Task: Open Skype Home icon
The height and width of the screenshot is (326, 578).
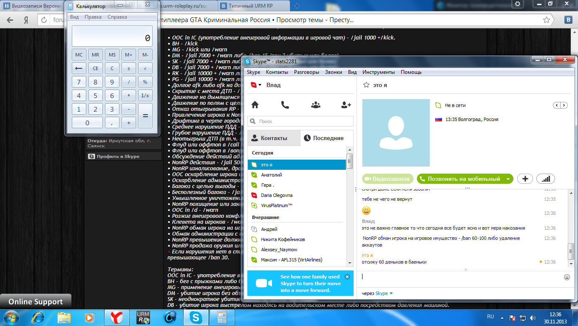Action: pos(255,105)
